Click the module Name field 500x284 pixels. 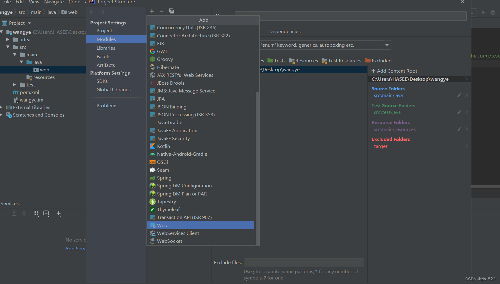coord(350,16)
